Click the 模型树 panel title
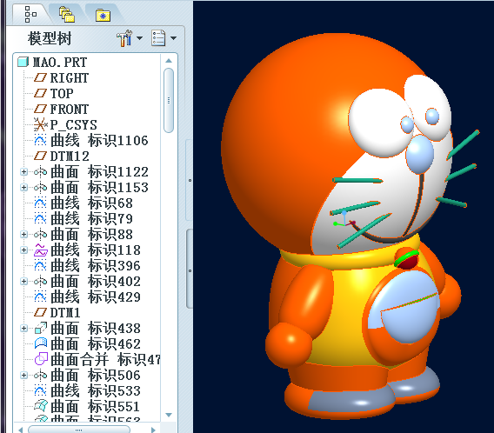This screenshot has width=494, height=433. click(50, 38)
